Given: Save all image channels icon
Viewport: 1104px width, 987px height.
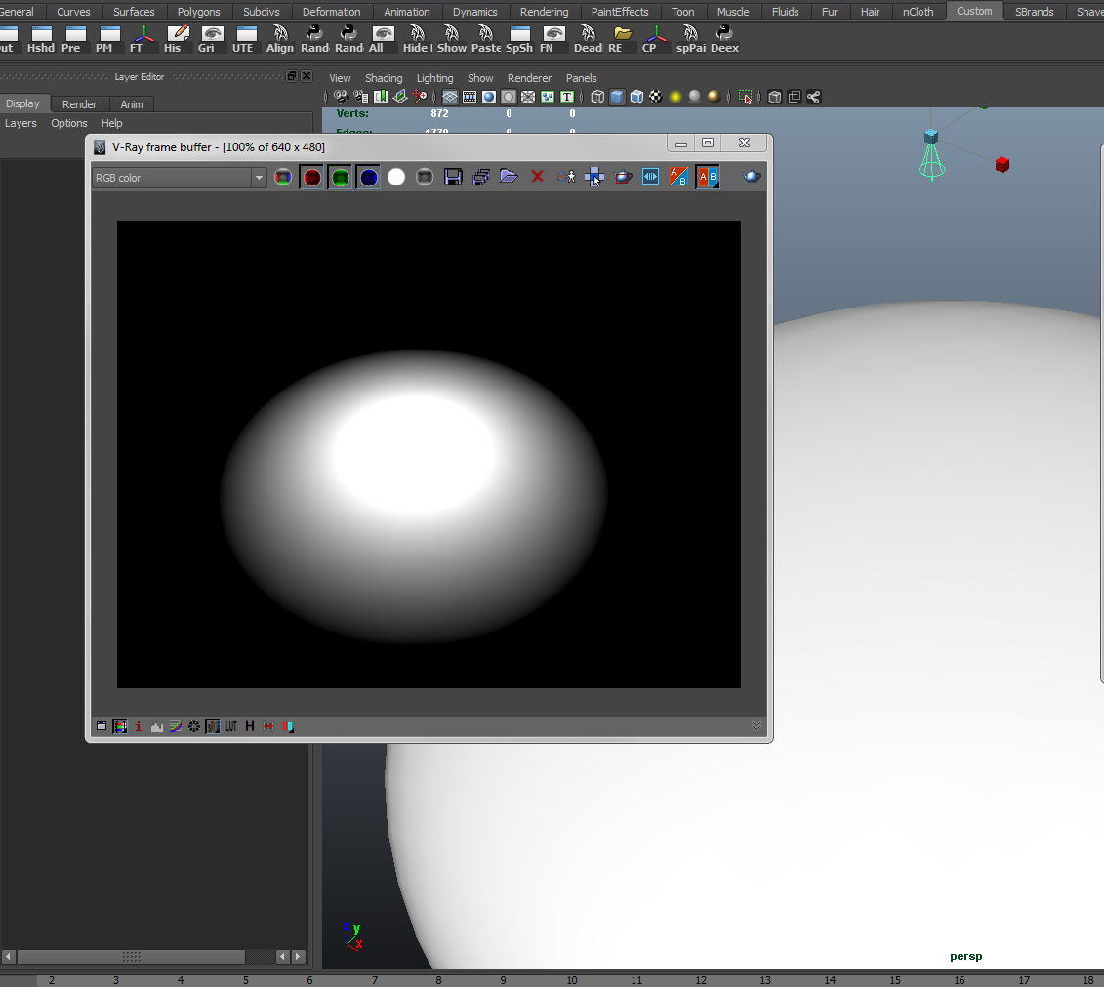Looking at the screenshot, I should 481,178.
